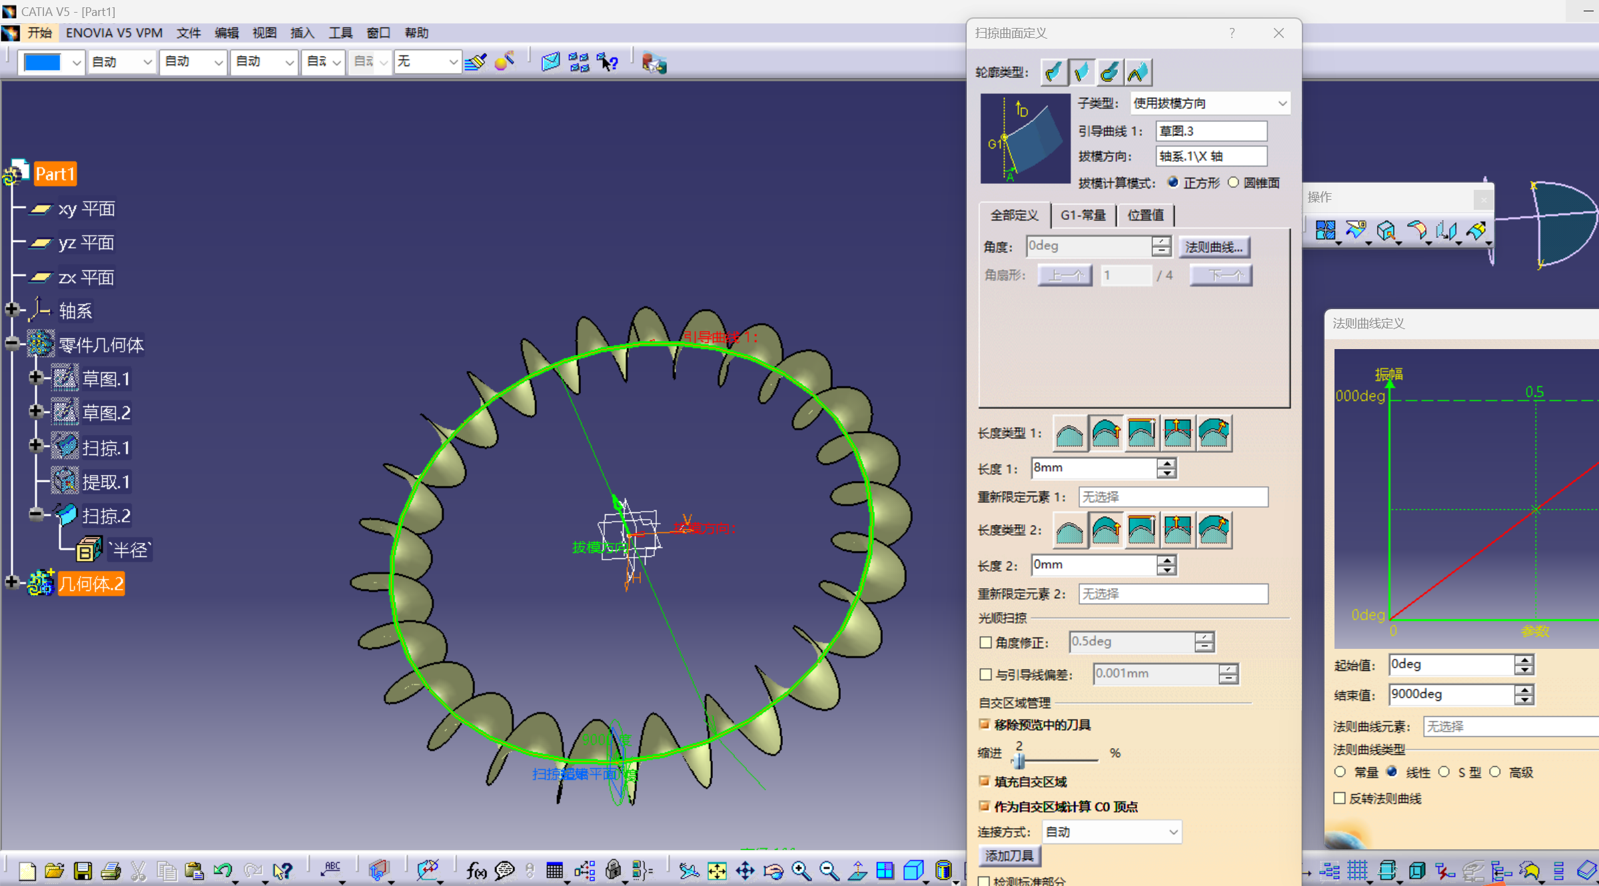Click the Fit All In icon
Screen dimensions: 1599x886
(717, 871)
